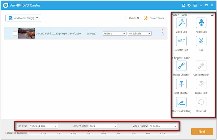Image resolution: width=217 pixels, height=140 pixels.
Task: Open the Video Quality Fit to Disc dropdown
Action: pyautogui.click(x=163, y=126)
